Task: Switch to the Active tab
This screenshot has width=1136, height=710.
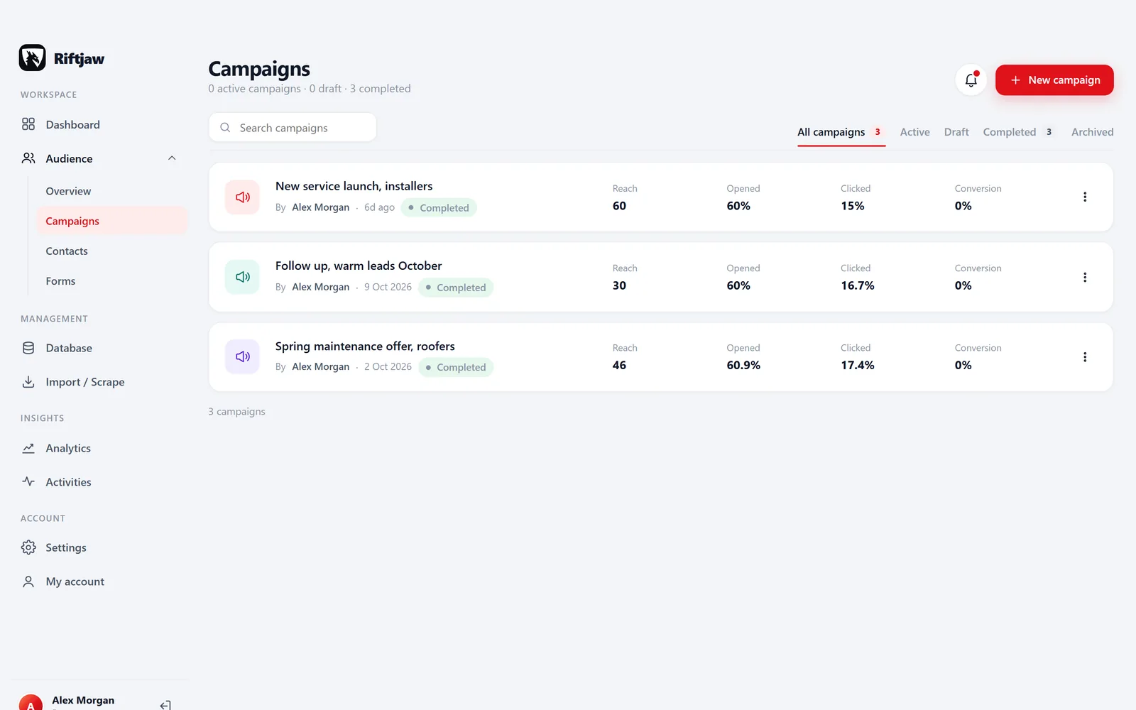Action: 914,132
